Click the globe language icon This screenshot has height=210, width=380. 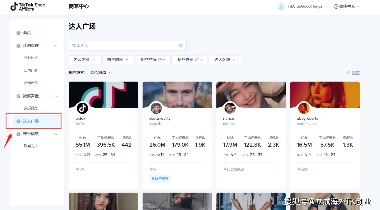click(x=336, y=6)
